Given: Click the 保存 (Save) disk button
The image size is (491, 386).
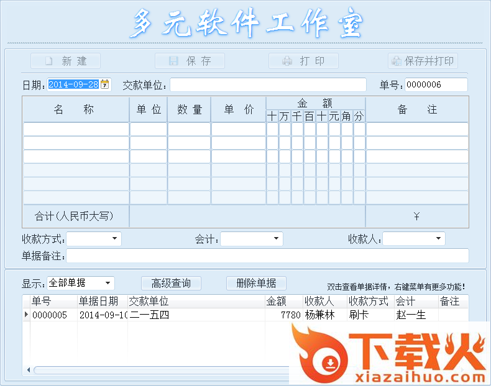Looking at the screenshot, I should pyautogui.click(x=190, y=61).
